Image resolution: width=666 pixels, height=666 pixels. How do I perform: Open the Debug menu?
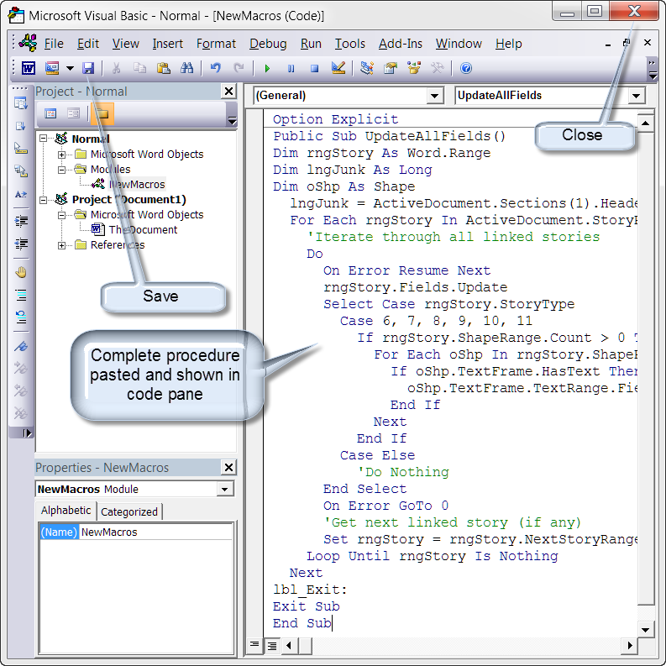coord(268,44)
